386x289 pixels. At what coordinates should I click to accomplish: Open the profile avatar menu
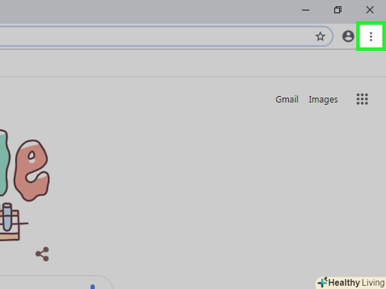click(348, 37)
